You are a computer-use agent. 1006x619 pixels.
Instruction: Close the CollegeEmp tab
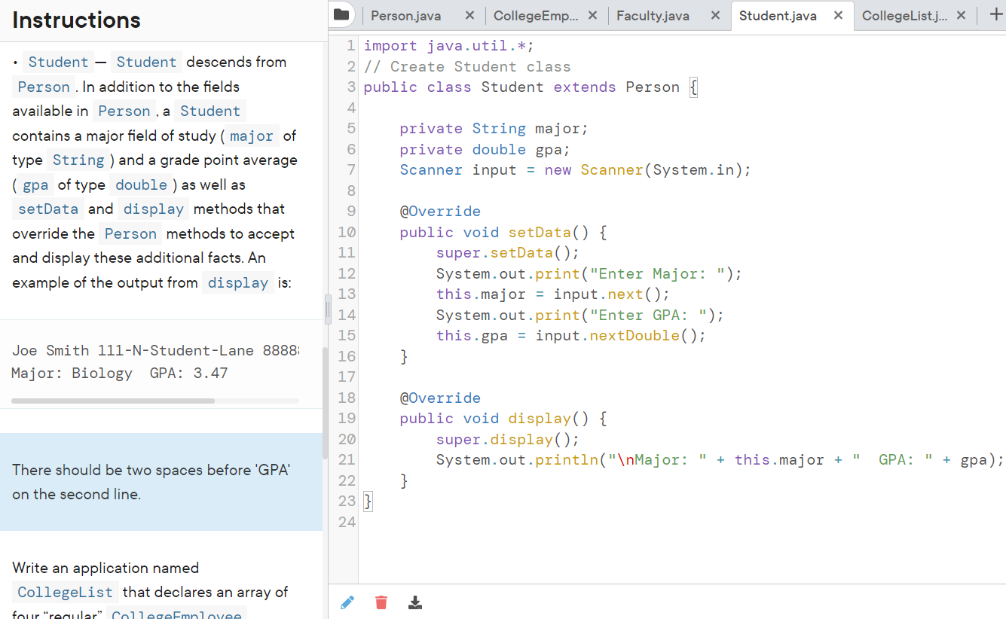(593, 14)
